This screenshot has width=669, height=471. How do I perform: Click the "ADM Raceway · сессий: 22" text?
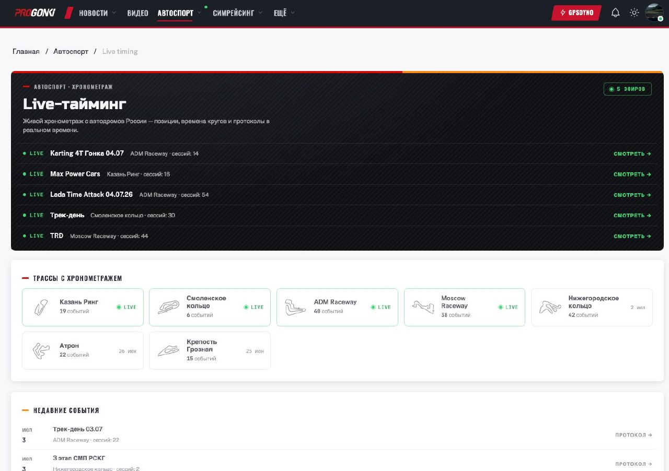point(86,440)
